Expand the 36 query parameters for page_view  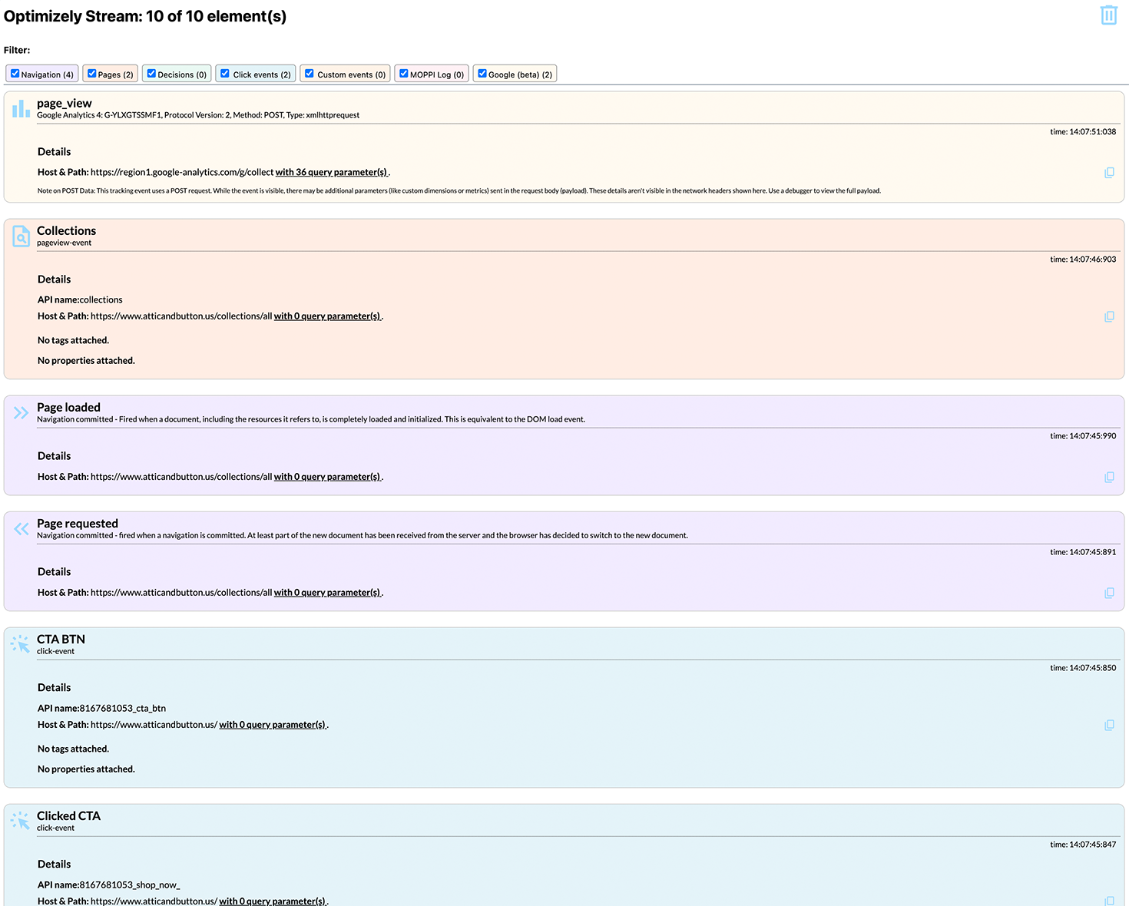(x=331, y=173)
